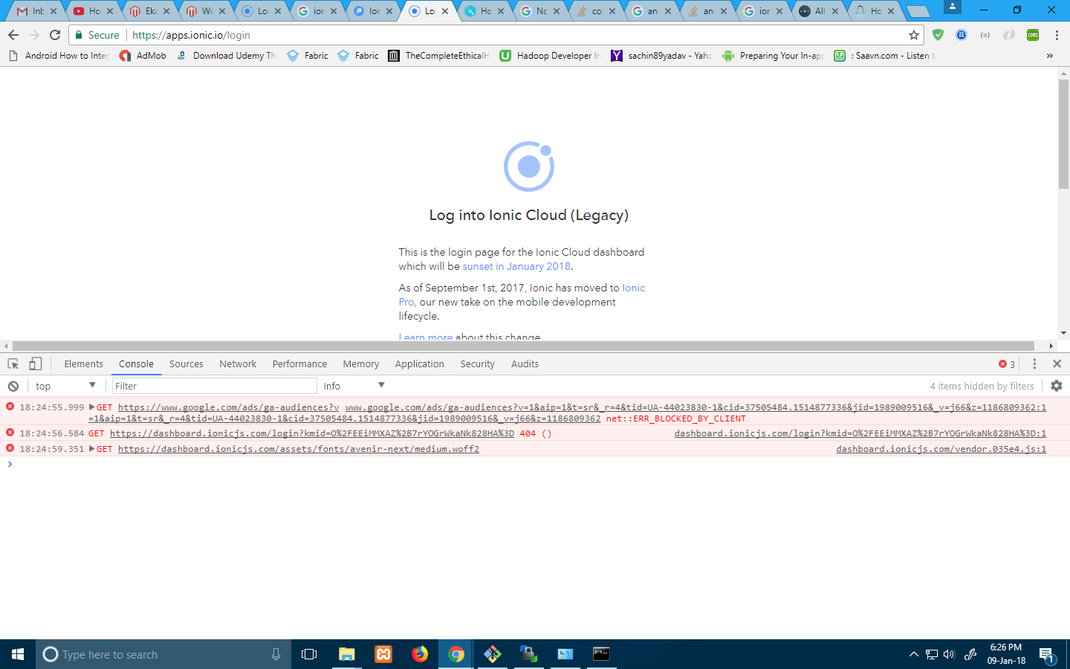Click the Chrome taskbar icon
This screenshot has height=669, width=1070.
click(456, 654)
